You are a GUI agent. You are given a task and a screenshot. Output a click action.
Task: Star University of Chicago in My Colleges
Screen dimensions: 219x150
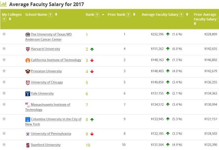coord(4,82)
